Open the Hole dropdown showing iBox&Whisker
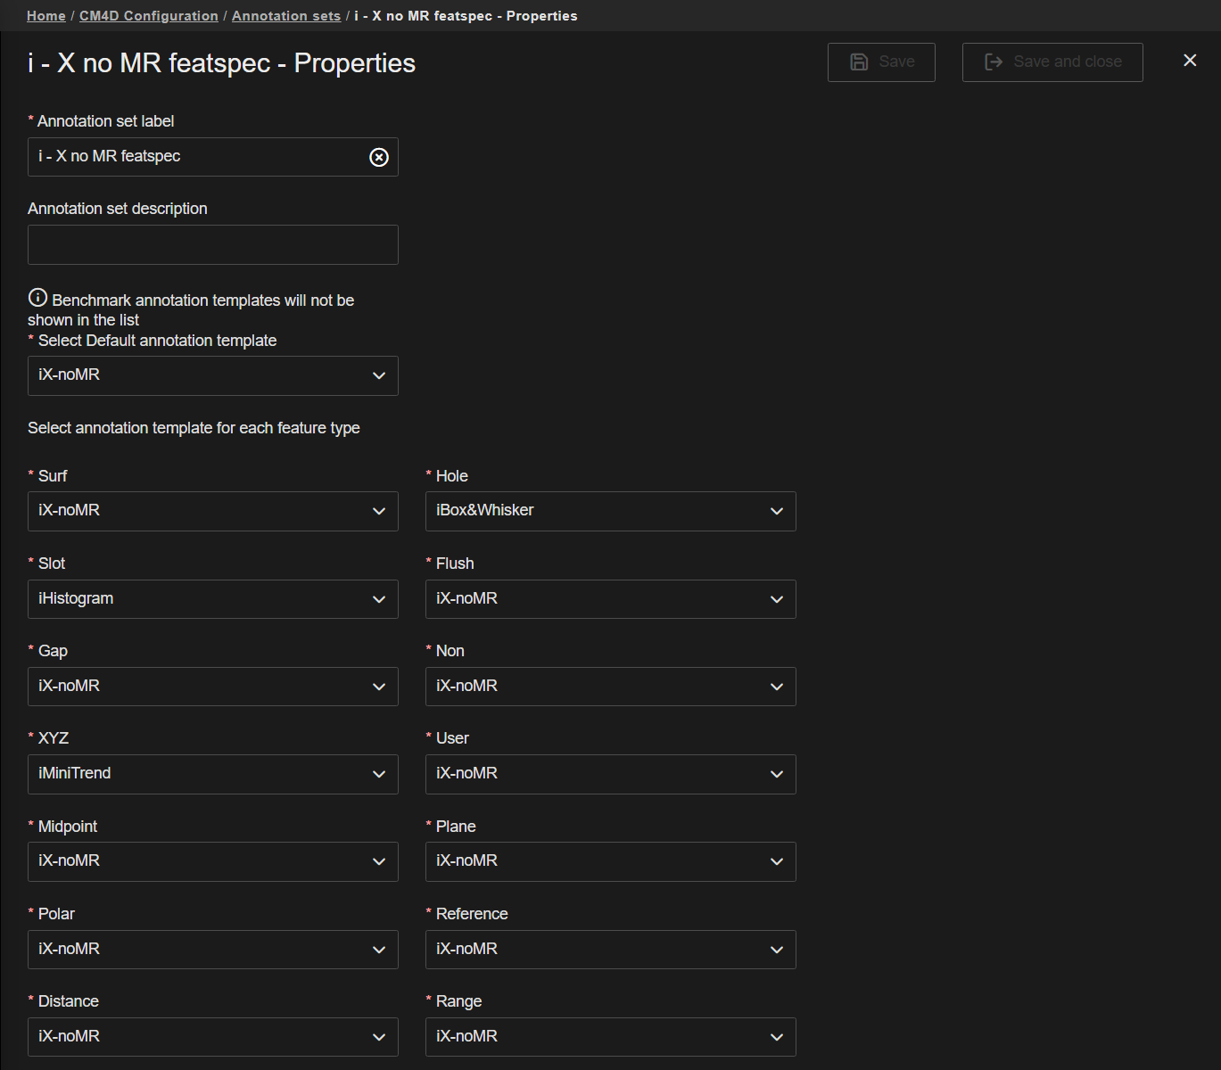The height and width of the screenshot is (1070, 1221). [610, 511]
